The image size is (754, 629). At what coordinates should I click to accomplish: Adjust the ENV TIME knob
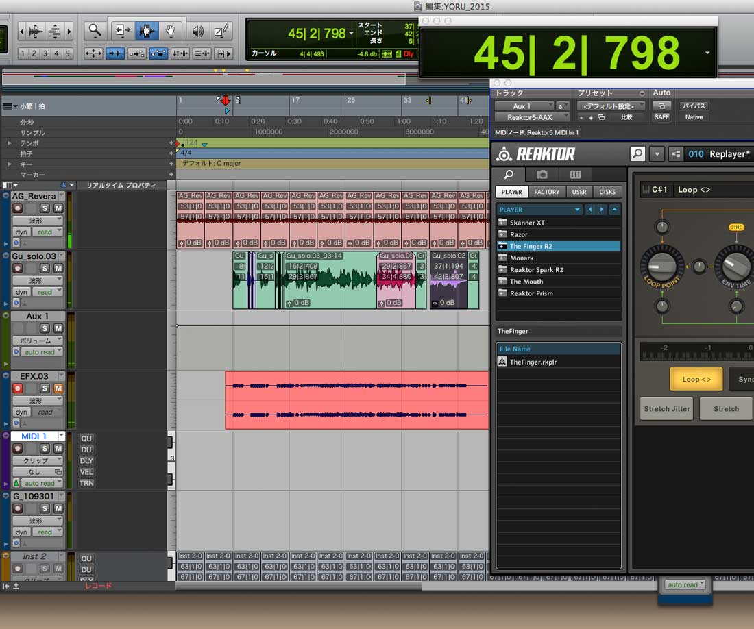click(x=735, y=266)
